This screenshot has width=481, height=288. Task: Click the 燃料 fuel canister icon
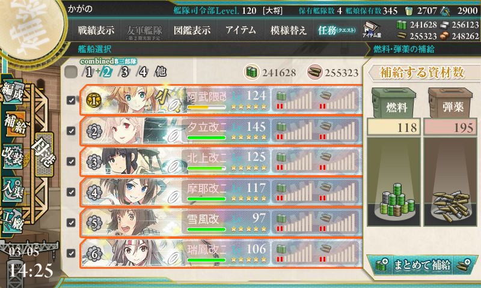point(394,103)
